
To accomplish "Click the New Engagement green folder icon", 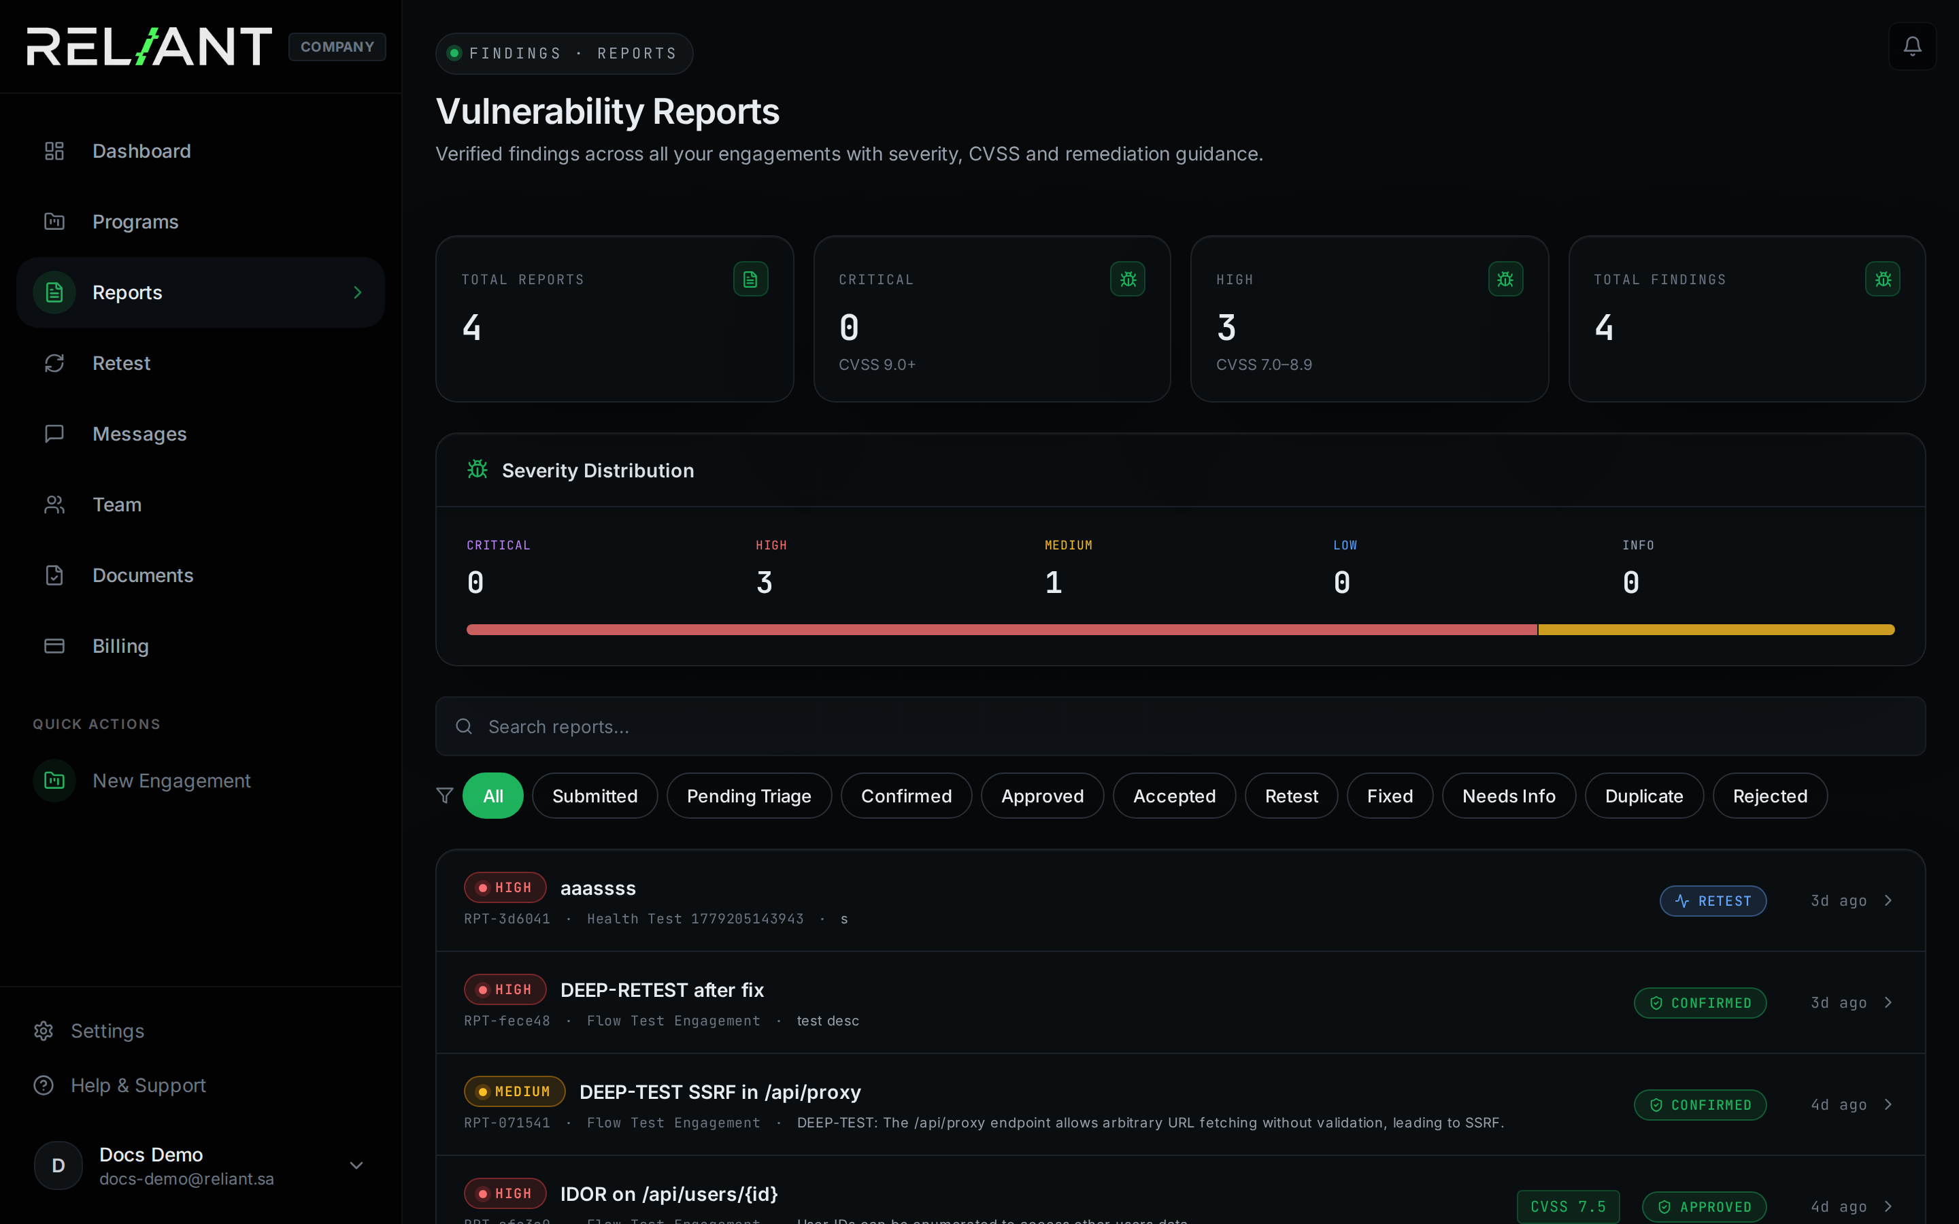I will pyautogui.click(x=54, y=781).
